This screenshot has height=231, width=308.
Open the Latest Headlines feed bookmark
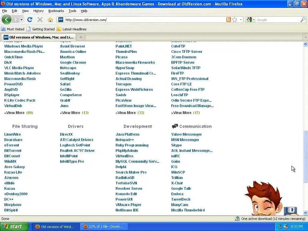coord(72,29)
